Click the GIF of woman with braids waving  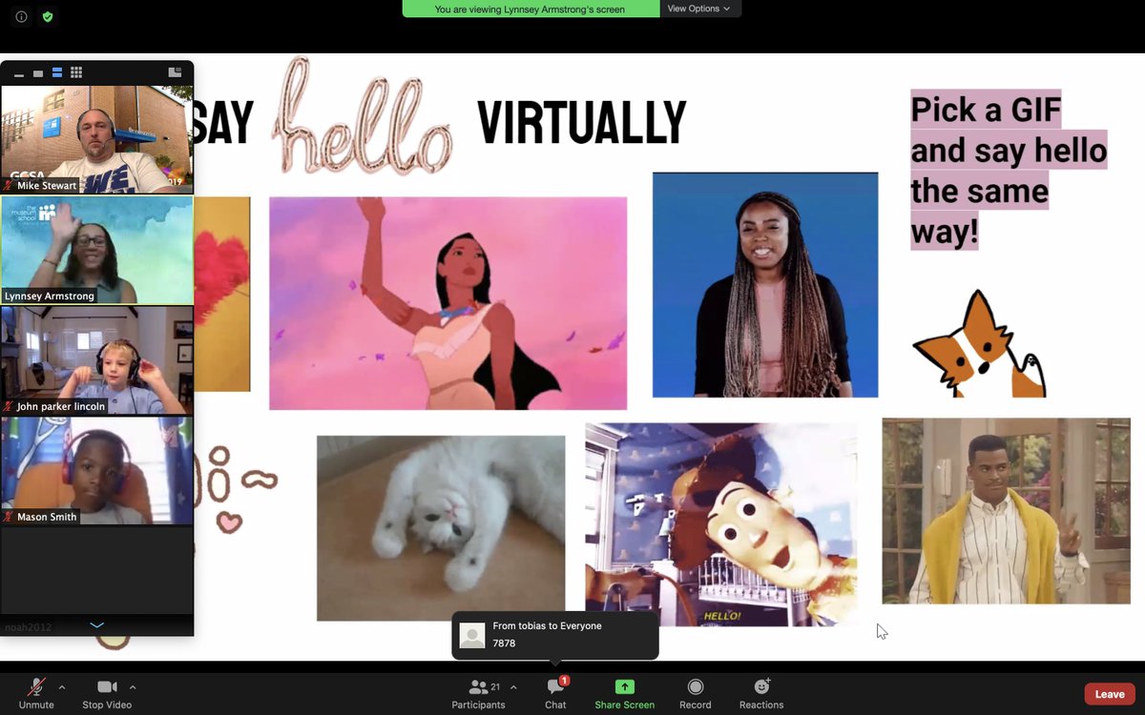[765, 285]
